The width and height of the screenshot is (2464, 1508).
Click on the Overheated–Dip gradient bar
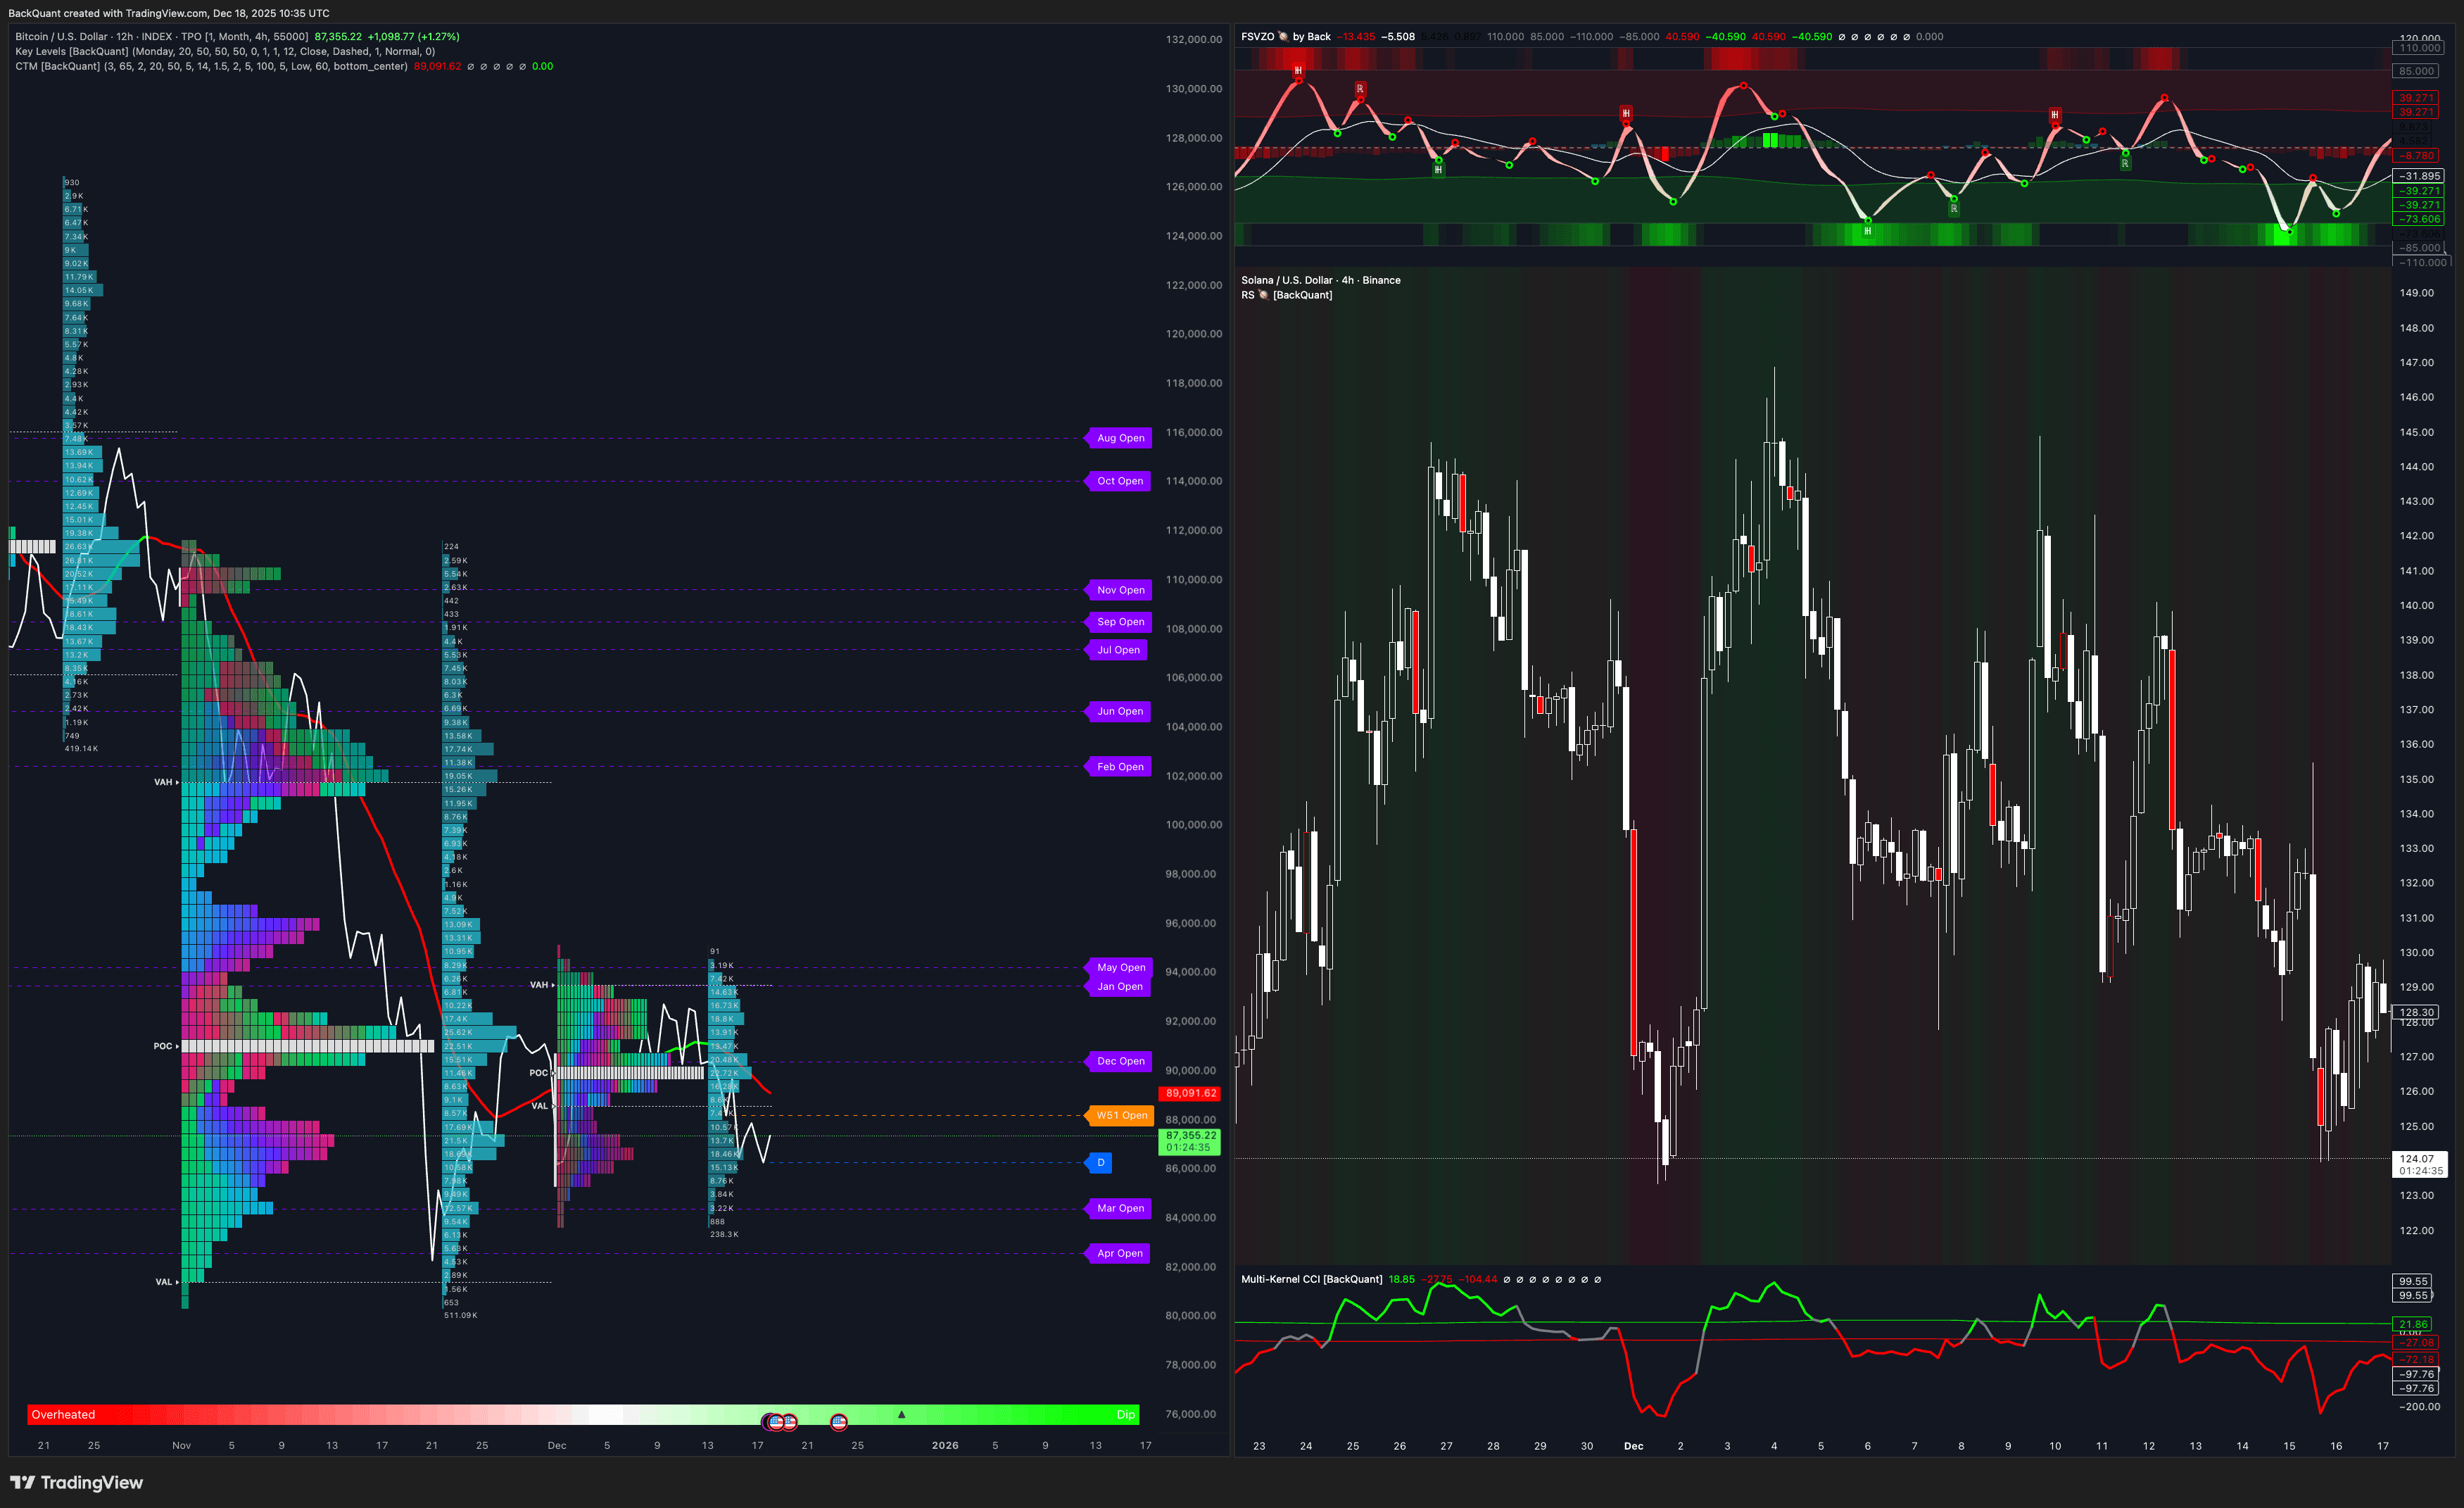pos(580,1414)
